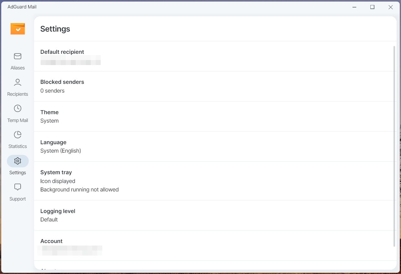Screen dimensions: 401x274
Task: Go to Recipients person icon
Action: point(18,82)
